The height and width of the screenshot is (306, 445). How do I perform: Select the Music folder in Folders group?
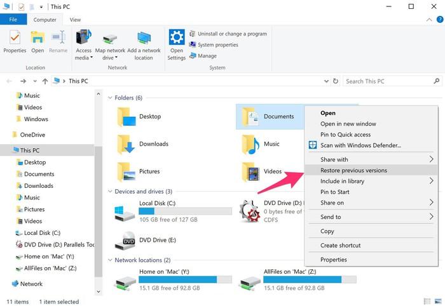pos(260,144)
